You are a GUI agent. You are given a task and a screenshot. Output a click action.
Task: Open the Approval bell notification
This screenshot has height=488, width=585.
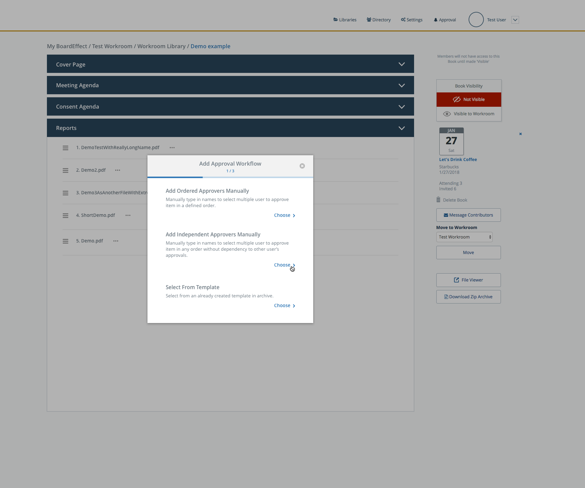click(445, 20)
